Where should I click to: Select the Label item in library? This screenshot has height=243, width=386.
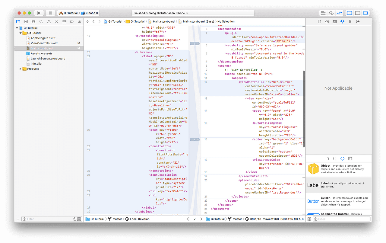click(339, 185)
